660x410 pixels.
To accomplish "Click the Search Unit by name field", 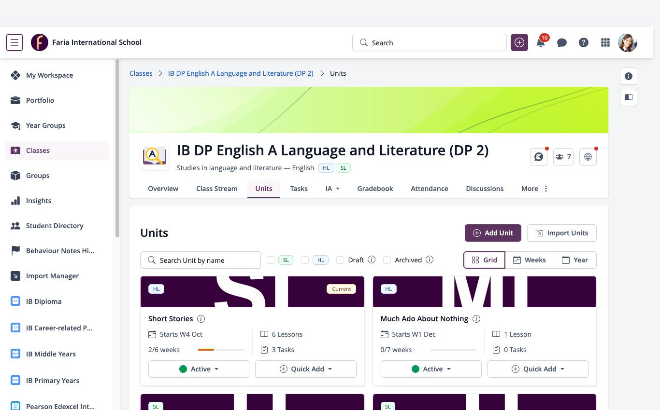I will coord(201,260).
